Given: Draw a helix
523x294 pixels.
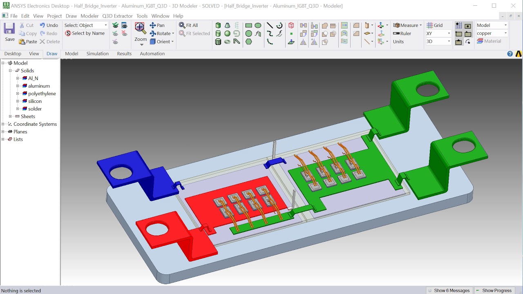Looking at the screenshot, I should (237, 25).
